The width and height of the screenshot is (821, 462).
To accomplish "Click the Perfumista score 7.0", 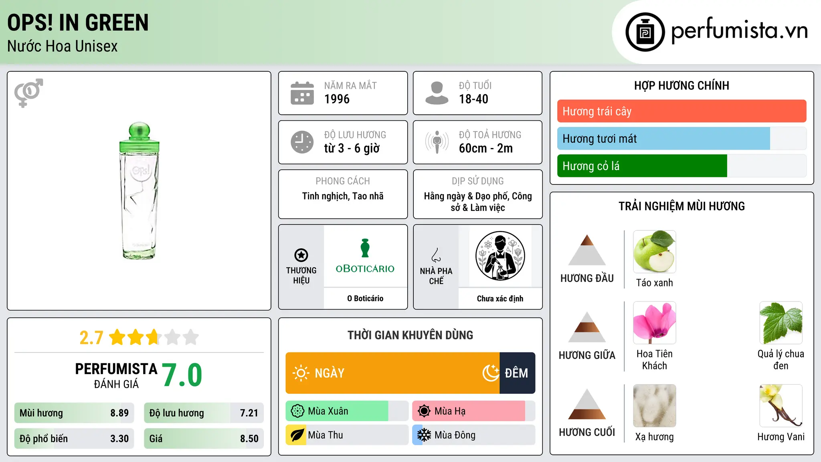I will pos(182,375).
